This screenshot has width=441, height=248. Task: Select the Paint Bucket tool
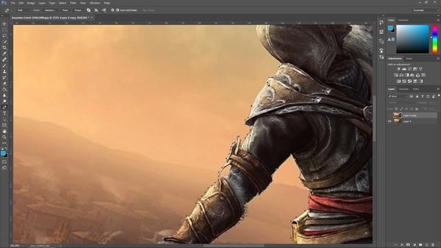pos(4,90)
